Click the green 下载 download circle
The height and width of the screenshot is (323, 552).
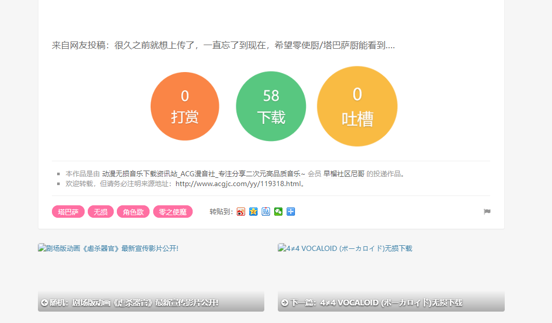(271, 105)
